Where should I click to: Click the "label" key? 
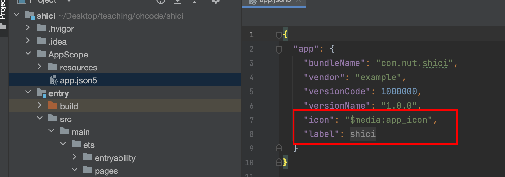click(322, 134)
